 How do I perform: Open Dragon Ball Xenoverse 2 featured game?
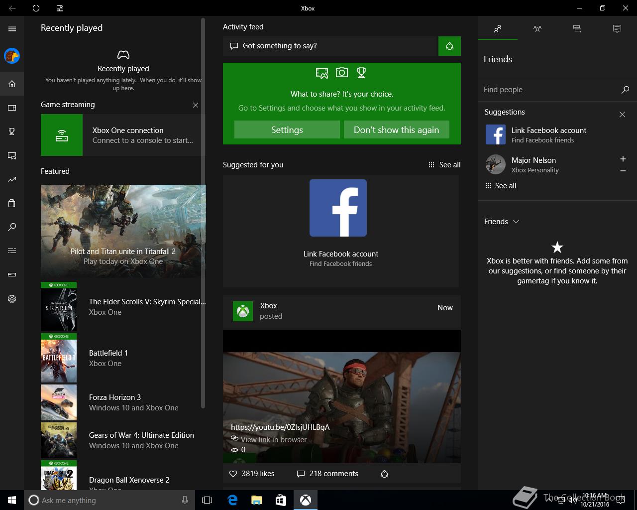pos(123,476)
